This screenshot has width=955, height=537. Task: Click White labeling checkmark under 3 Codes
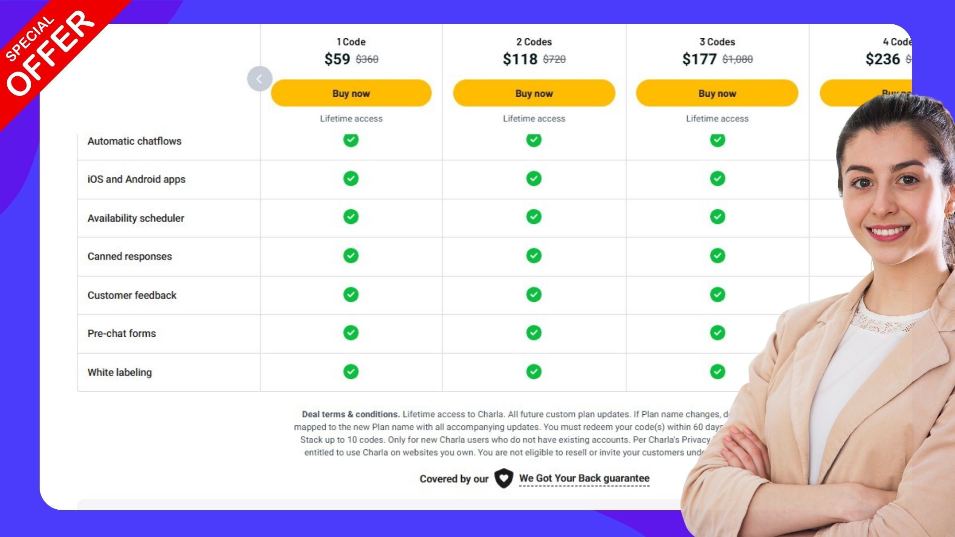coord(718,372)
